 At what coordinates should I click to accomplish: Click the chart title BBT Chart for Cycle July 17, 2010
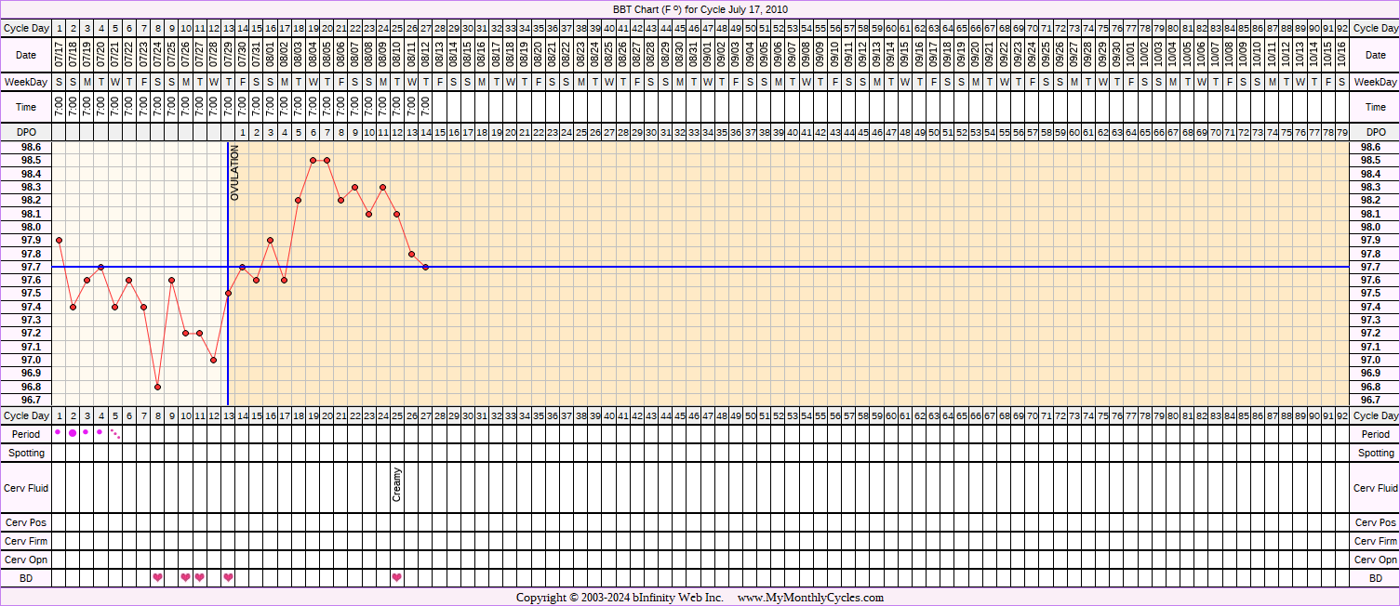(700, 8)
